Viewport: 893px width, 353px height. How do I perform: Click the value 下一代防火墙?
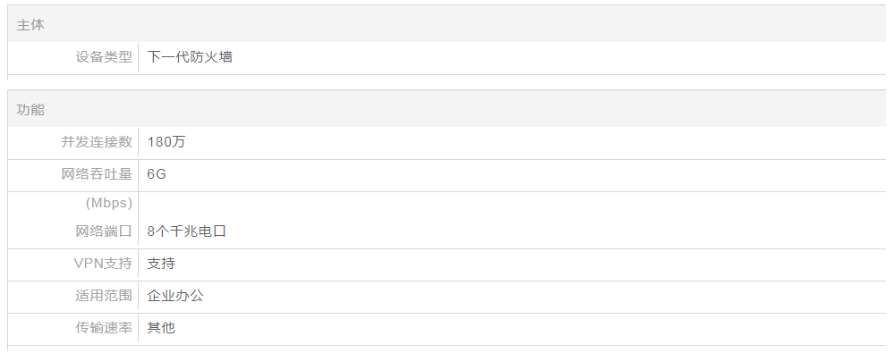point(190,57)
